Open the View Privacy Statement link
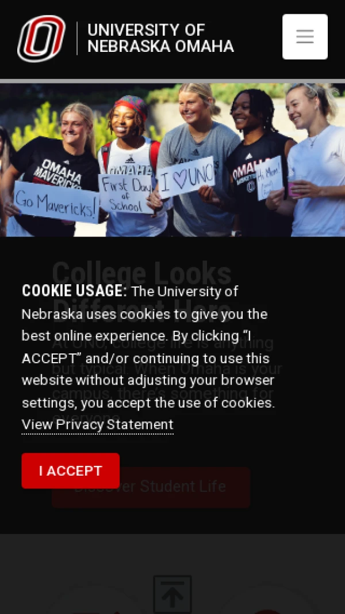Screen dimensions: 345x614 97,424
